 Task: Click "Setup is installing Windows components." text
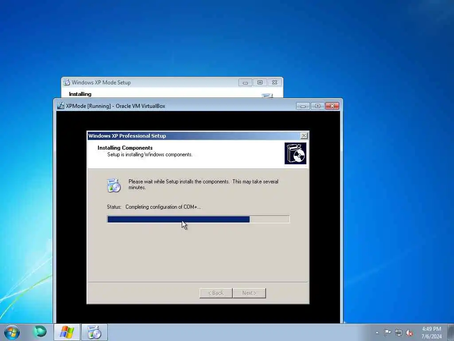point(150,155)
